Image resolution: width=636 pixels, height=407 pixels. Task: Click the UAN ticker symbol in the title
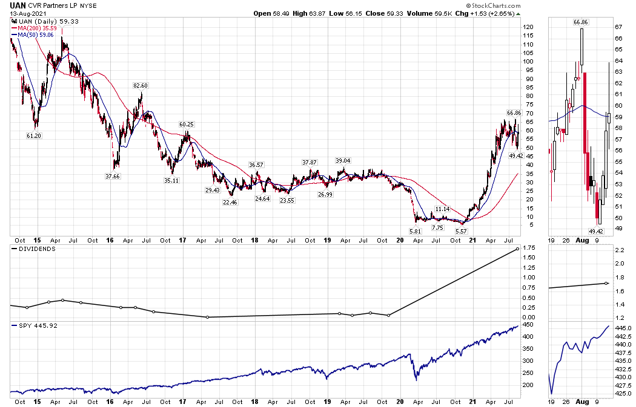coord(18,5)
